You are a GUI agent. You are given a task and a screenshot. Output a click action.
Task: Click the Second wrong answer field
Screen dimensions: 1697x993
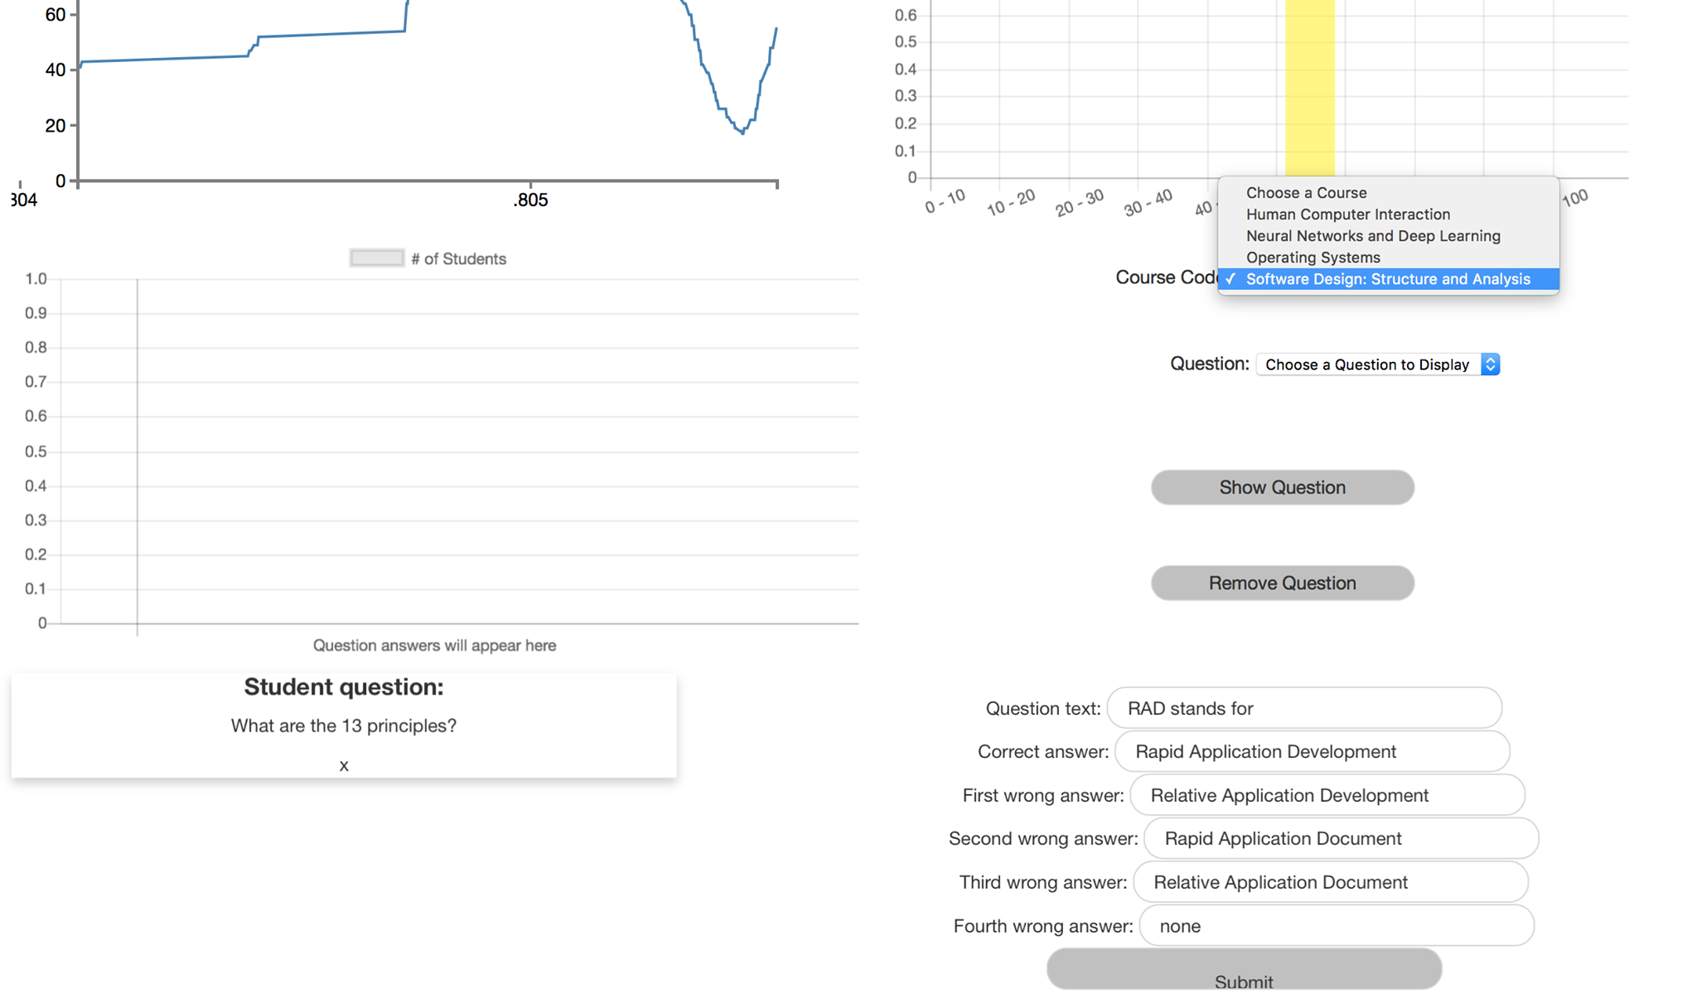click(1341, 838)
